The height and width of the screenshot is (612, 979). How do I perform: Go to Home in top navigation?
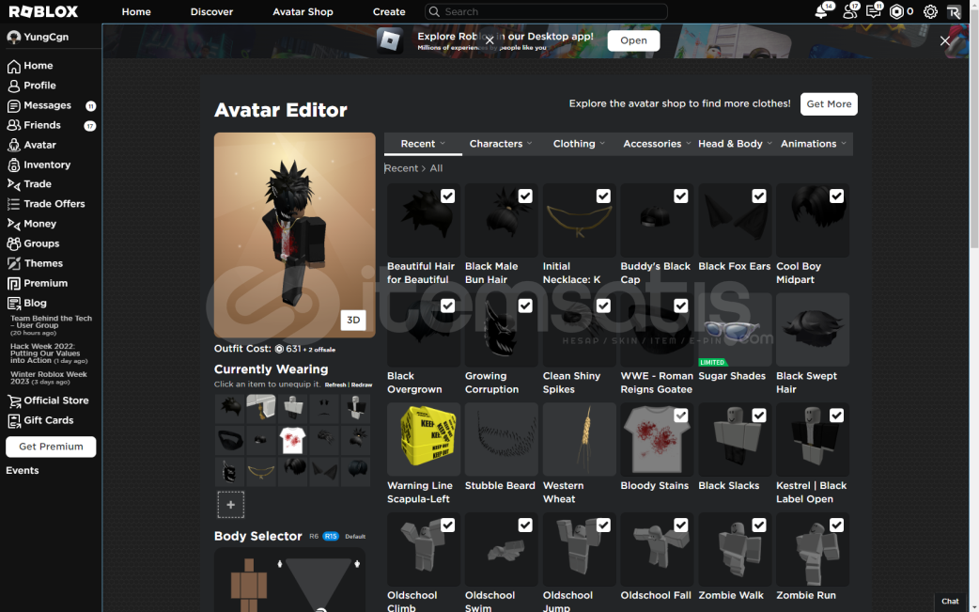(136, 12)
